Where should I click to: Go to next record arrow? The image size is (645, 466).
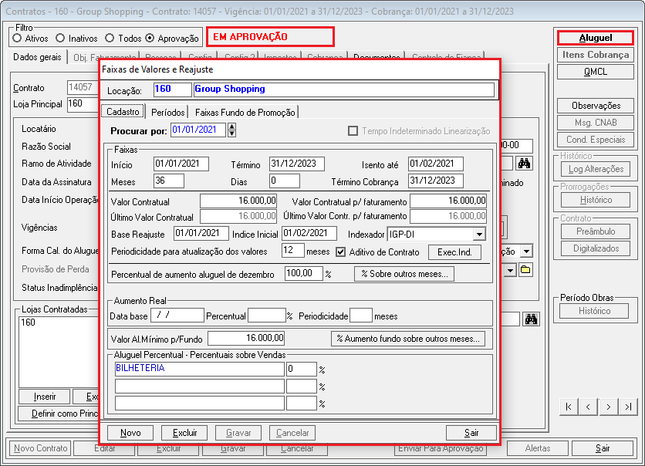pos(608,407)
